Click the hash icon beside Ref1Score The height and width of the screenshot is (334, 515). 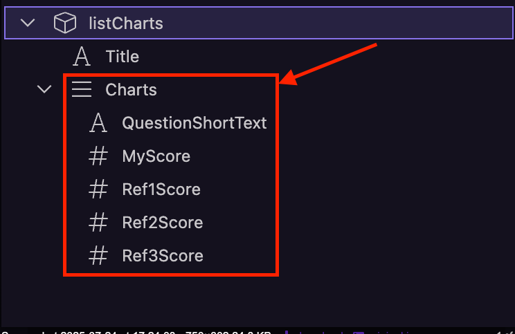(x=98, y=189)
